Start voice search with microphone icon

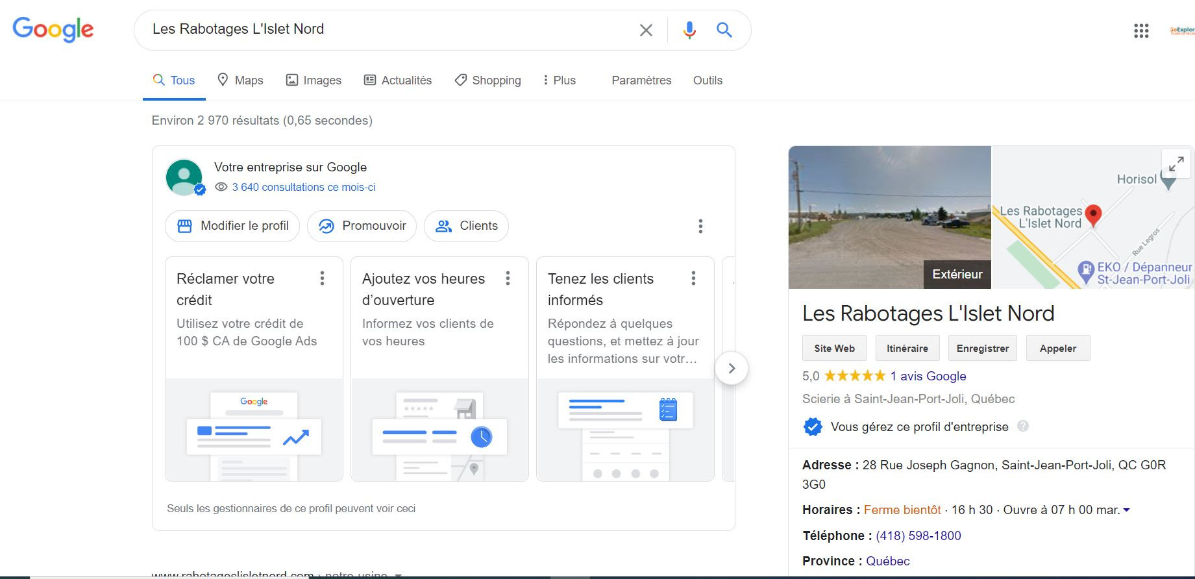(689, 30)
